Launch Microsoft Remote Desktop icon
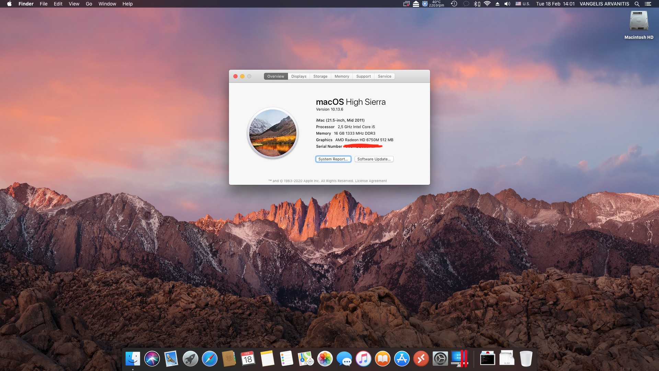Image resolution: width=659 pixels, height=371 pixels. pyautogui.click(x=421, y=359)
